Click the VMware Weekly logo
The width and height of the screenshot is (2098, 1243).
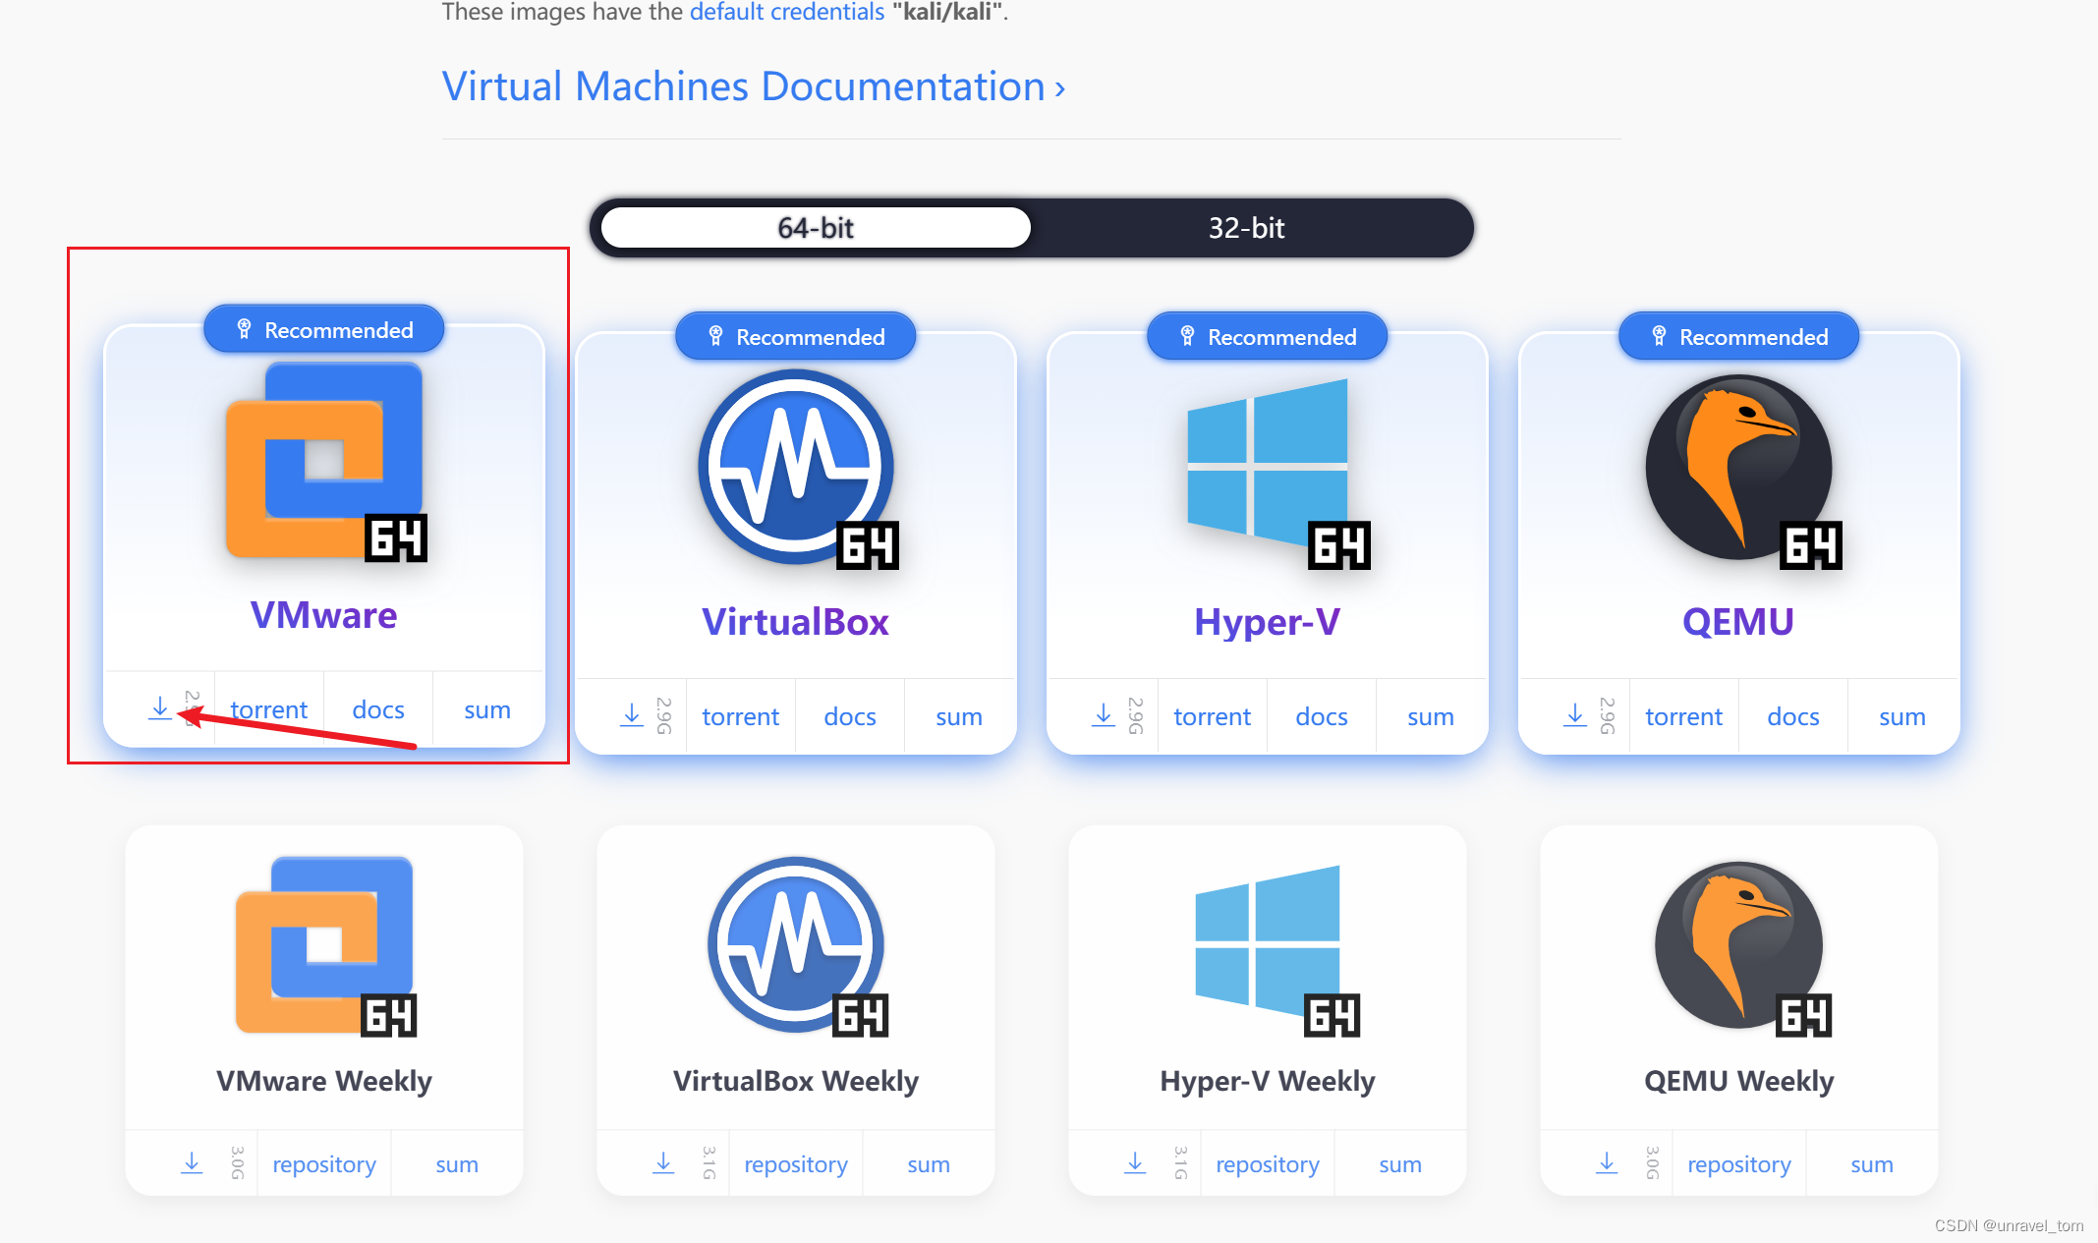325,945
